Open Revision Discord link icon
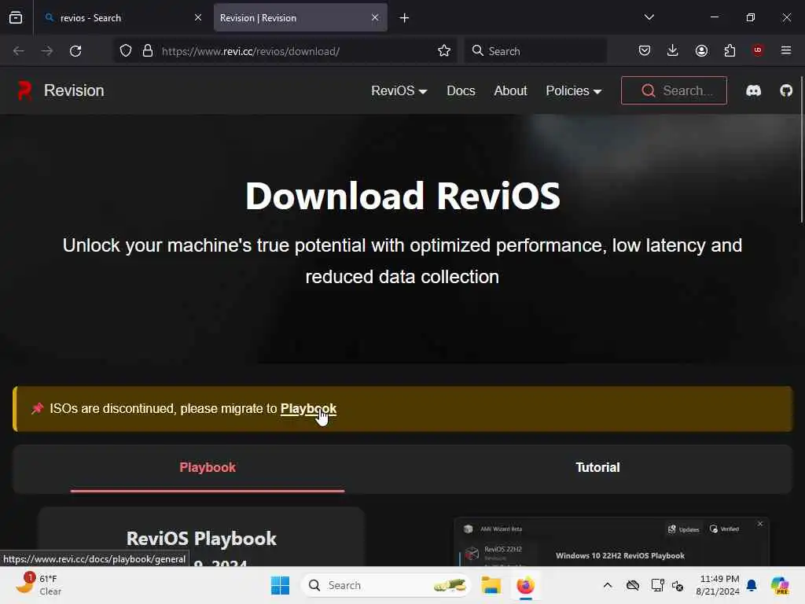Screen dimensions: 805x604 pyautogui.click(x=753, y=91)
